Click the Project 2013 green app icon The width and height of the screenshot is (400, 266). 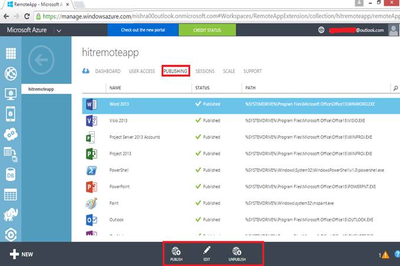click(x=91, y=154)
